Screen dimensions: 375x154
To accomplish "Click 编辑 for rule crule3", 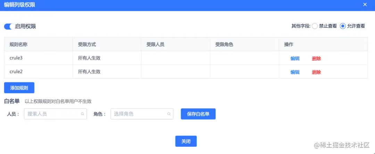I will [x=295, y=58].
